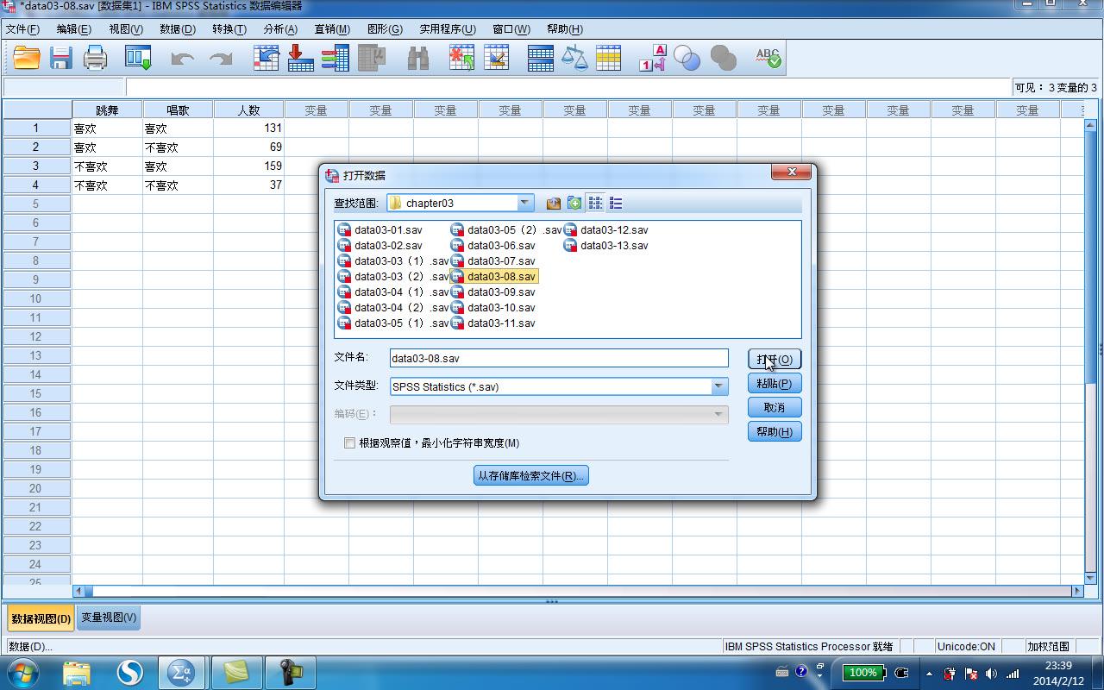Click the Go to case toolbar icon

(267, 58)
